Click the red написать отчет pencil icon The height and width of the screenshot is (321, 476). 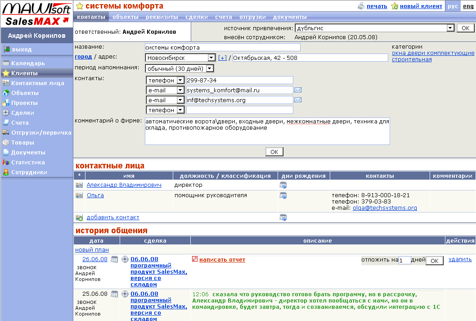[x=195, y=259]
